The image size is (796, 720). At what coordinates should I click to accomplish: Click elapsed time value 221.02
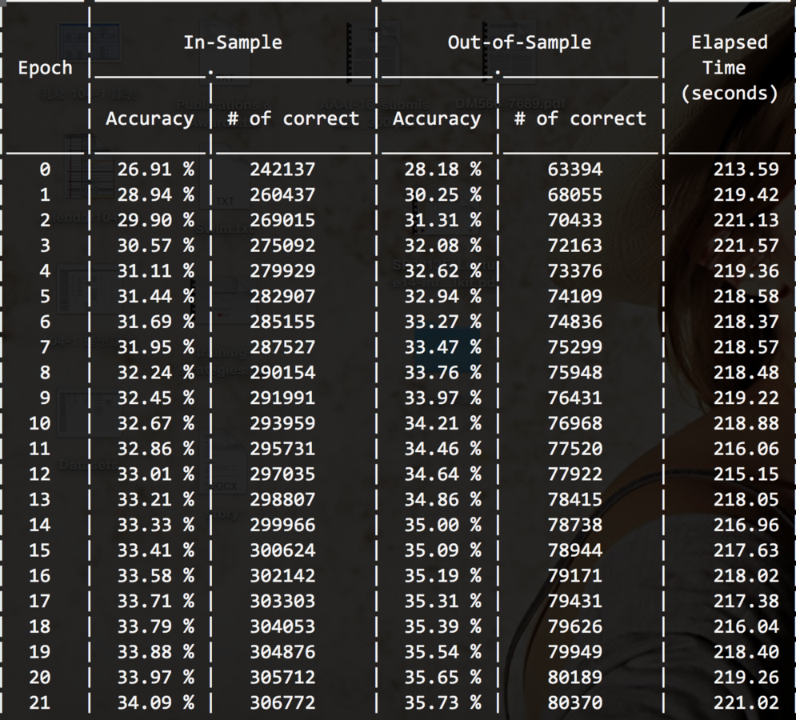(746, 702)
